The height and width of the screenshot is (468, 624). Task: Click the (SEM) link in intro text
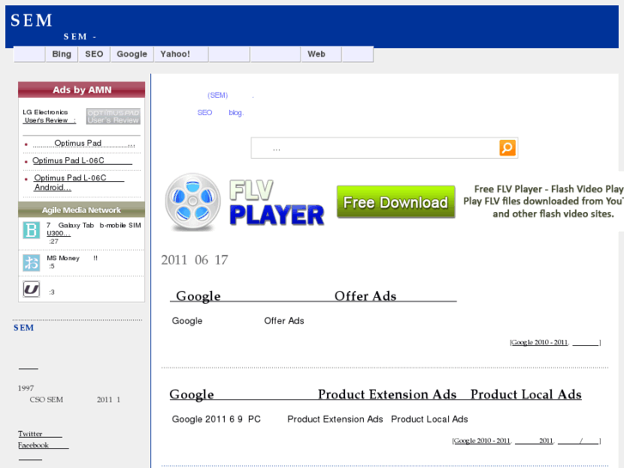[217, 95]
